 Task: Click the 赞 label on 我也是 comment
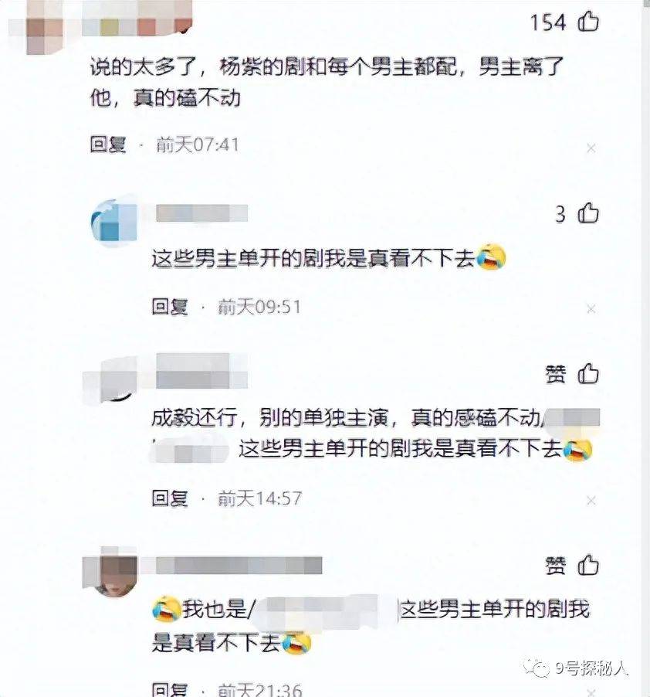[556, 566]
